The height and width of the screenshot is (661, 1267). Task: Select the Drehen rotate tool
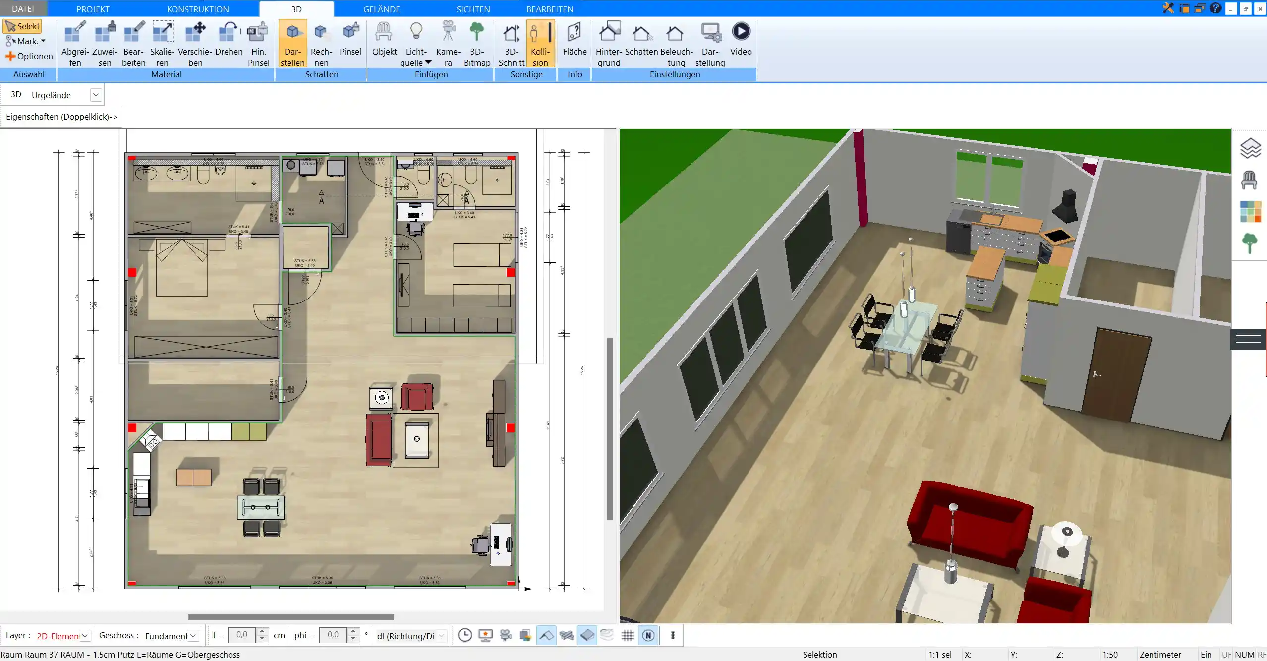tap(229, 39)
